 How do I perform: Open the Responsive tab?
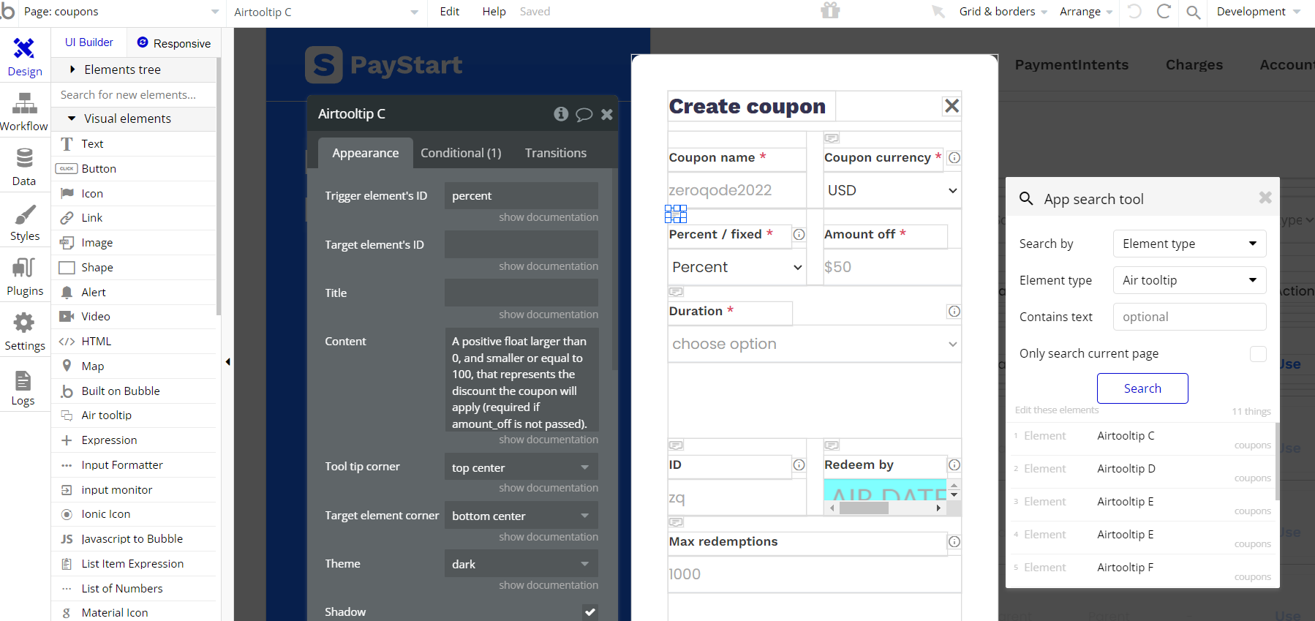[174, 43]
